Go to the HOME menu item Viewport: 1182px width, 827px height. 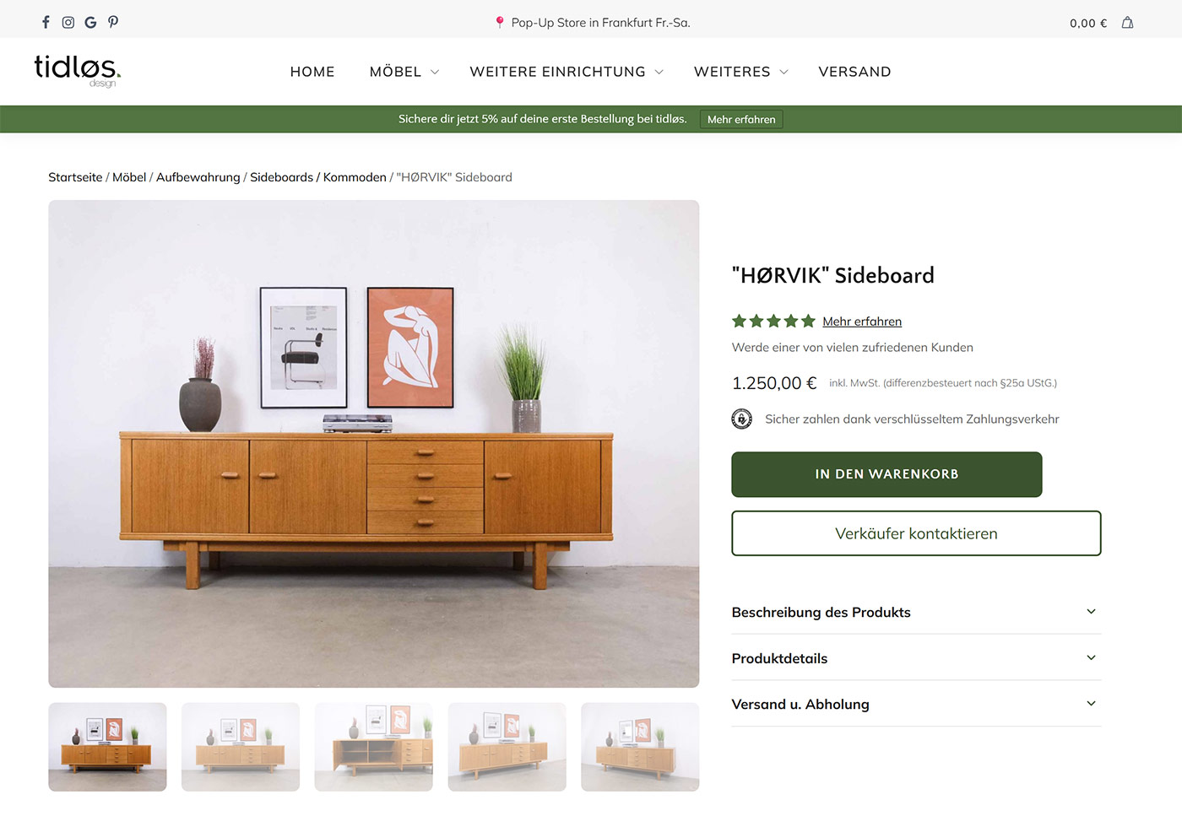[x=312, y=72]
